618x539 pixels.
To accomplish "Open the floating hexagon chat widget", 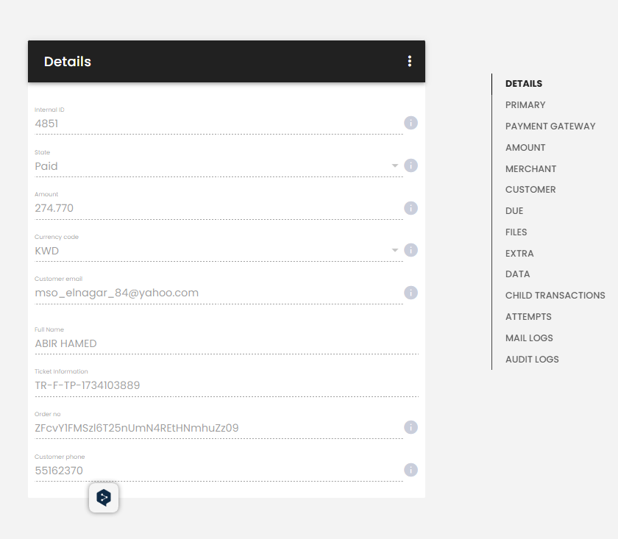I will coord(104,498).
